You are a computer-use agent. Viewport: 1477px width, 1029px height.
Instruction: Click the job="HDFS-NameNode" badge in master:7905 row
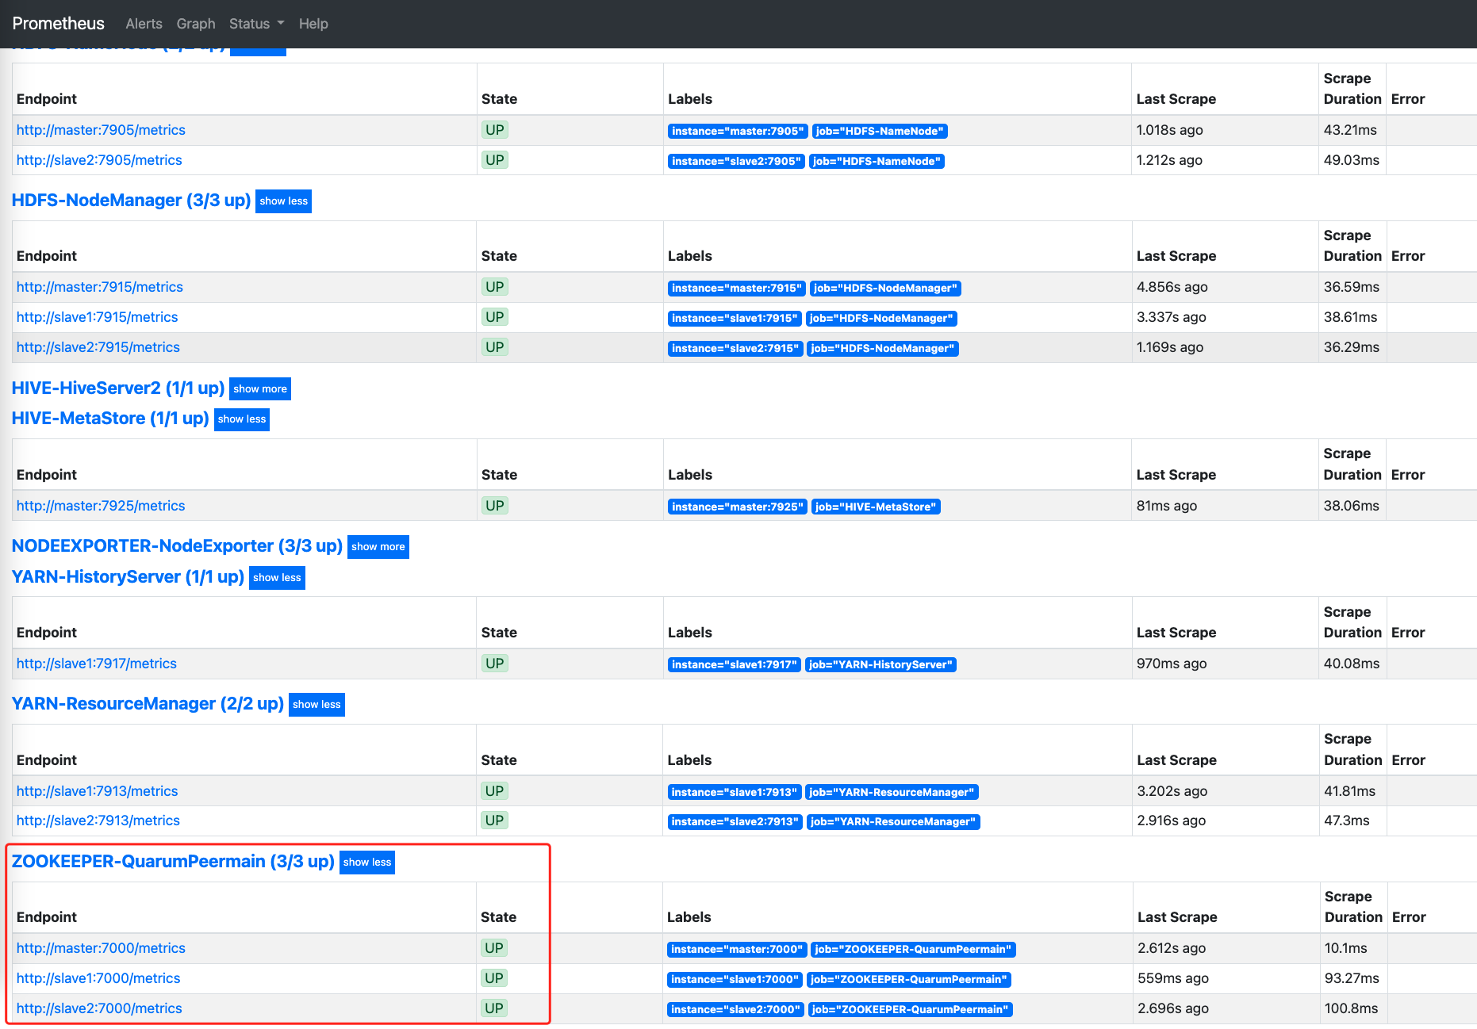click(x=880, y=132)
